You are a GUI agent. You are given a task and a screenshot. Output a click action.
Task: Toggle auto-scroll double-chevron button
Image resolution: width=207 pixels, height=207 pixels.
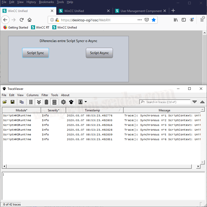(x=39, y=102)
